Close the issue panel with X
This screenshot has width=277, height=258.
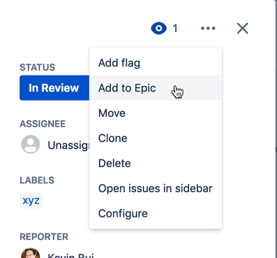coord(243,29)
